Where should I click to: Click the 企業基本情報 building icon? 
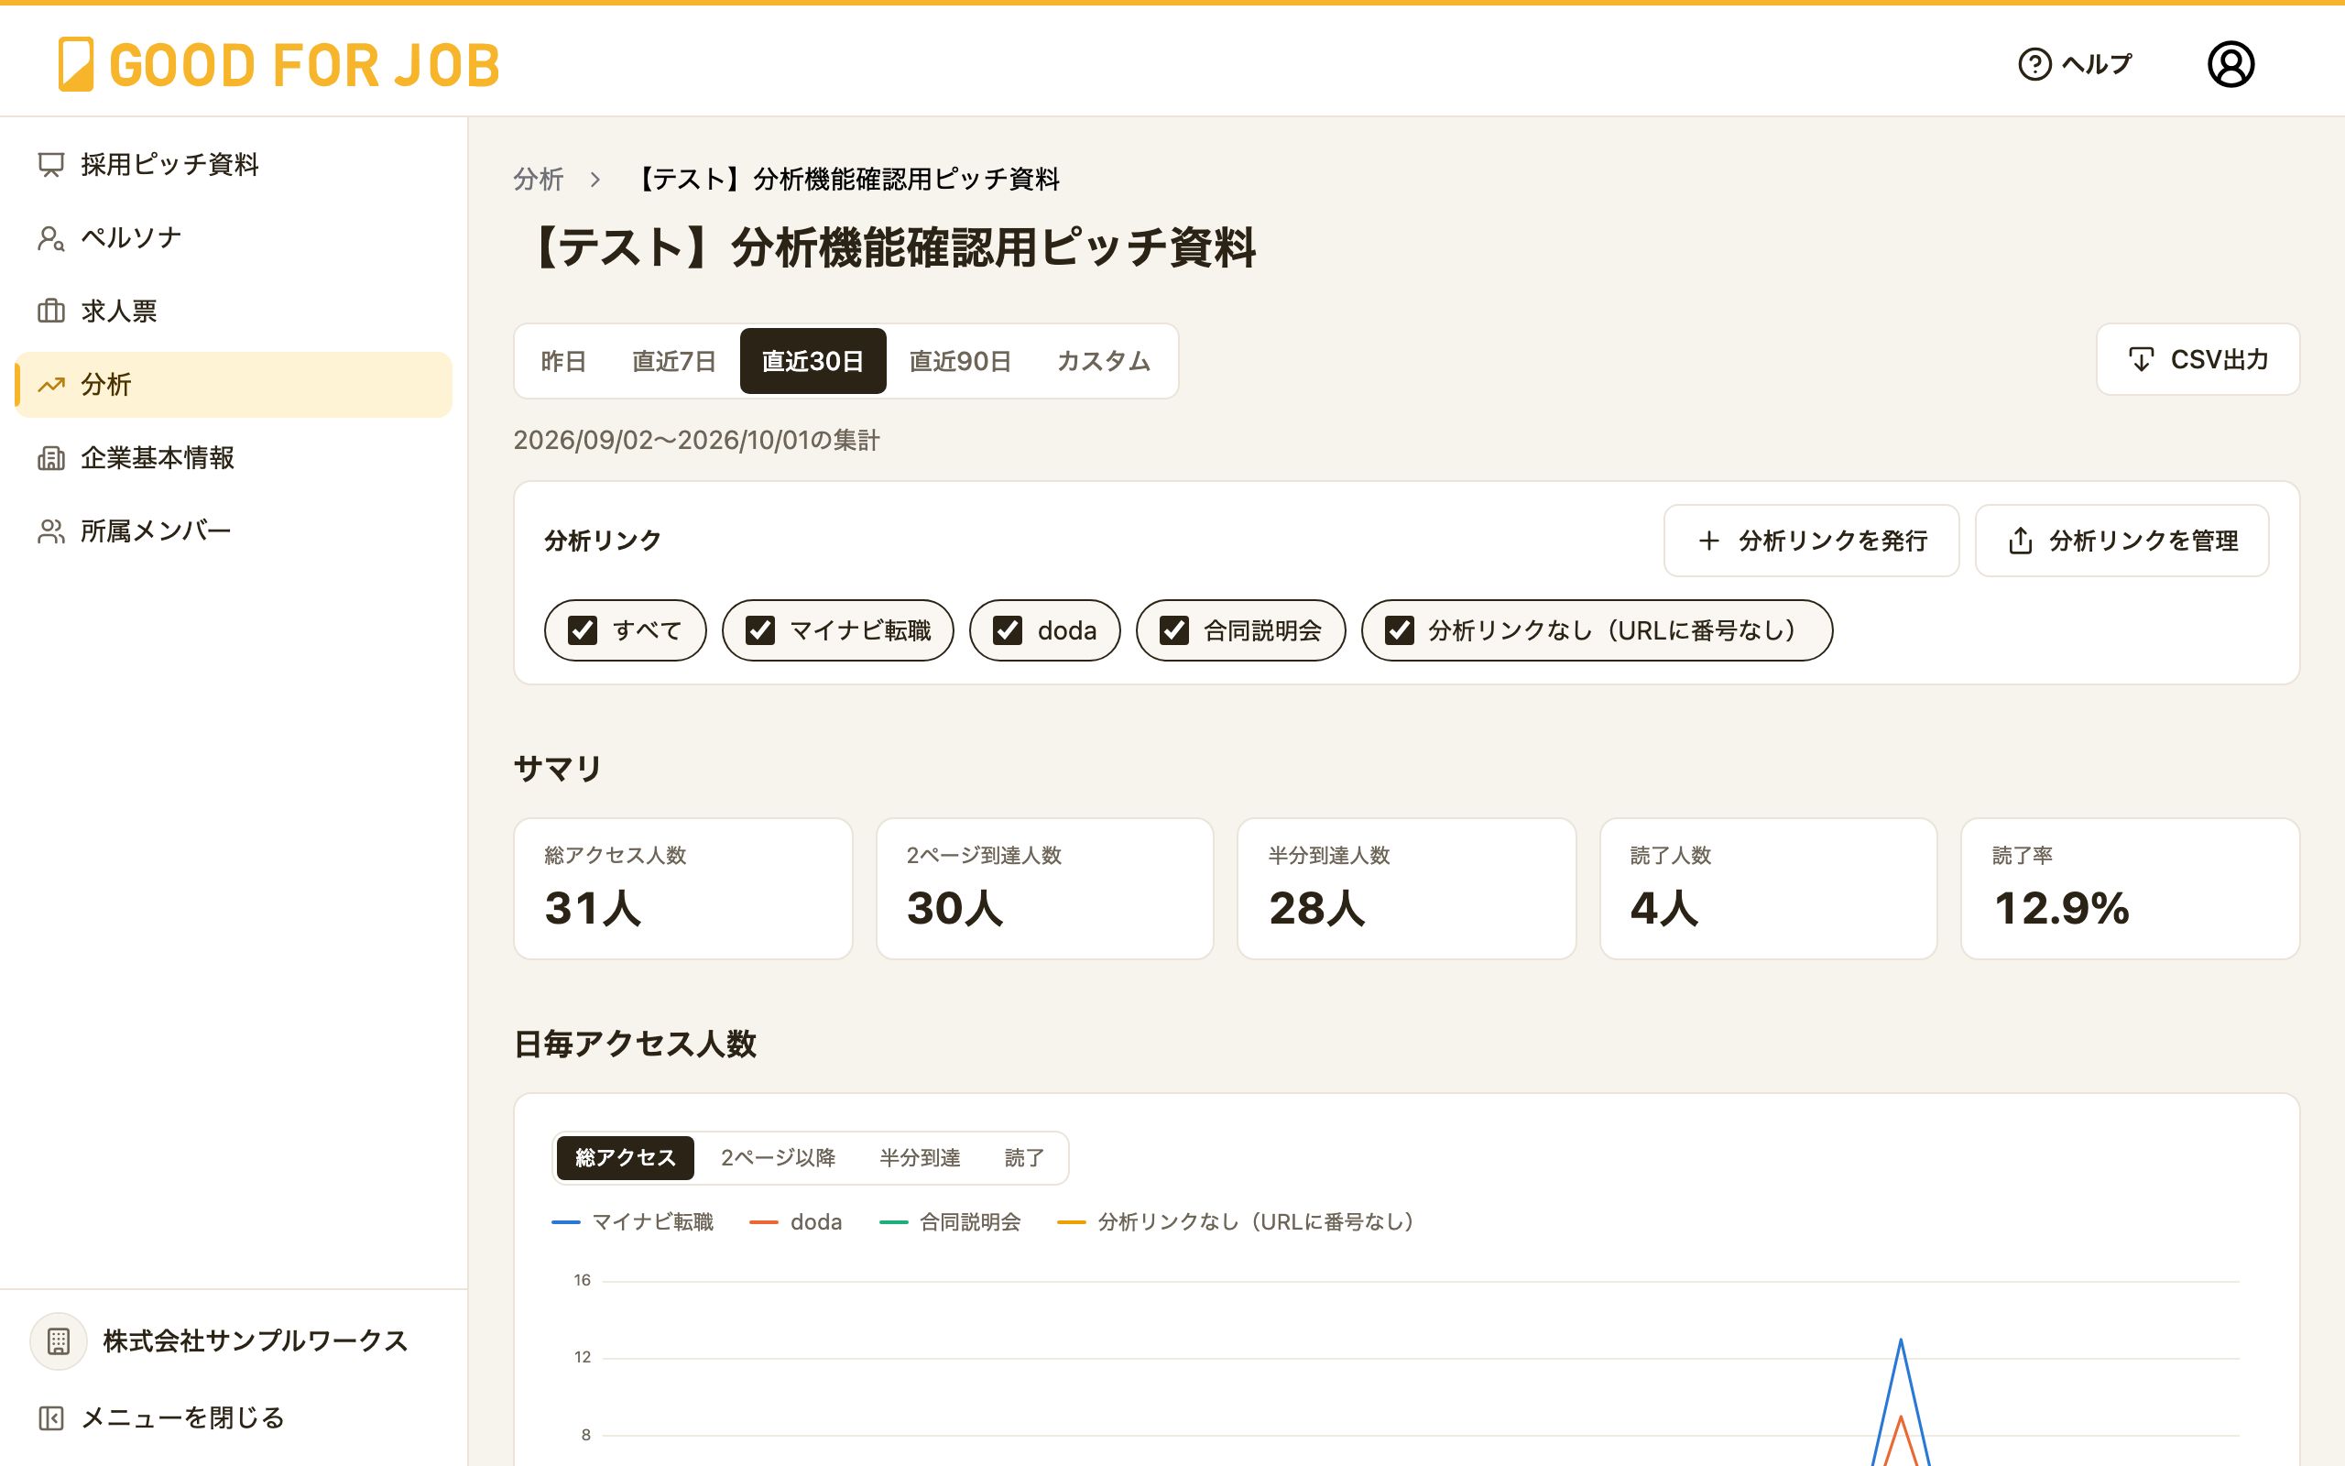[50, 457]
